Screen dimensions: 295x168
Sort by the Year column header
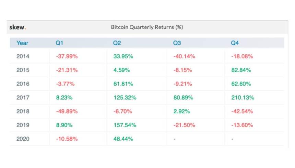[x=22, y=43]
